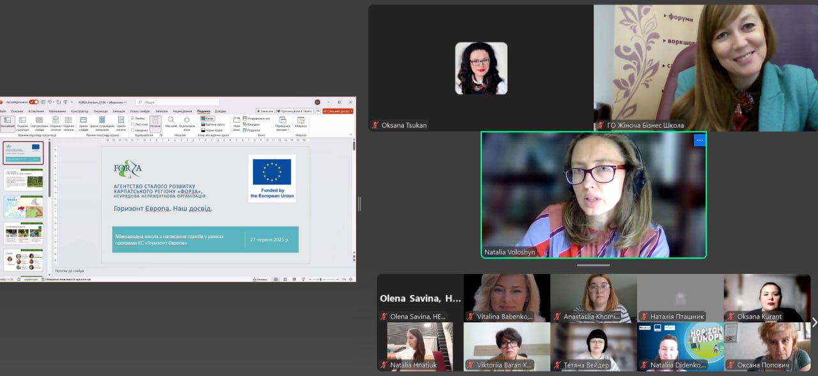
Task: Switch to Reading View icon
Action: tap(68, 119)
